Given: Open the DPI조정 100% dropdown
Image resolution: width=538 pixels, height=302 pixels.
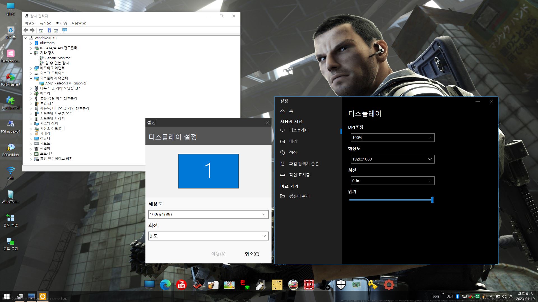Looking at the screenshot, I should 393,138.
